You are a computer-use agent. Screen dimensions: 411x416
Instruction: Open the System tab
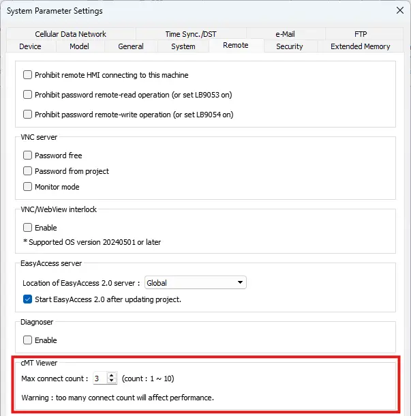183,46
